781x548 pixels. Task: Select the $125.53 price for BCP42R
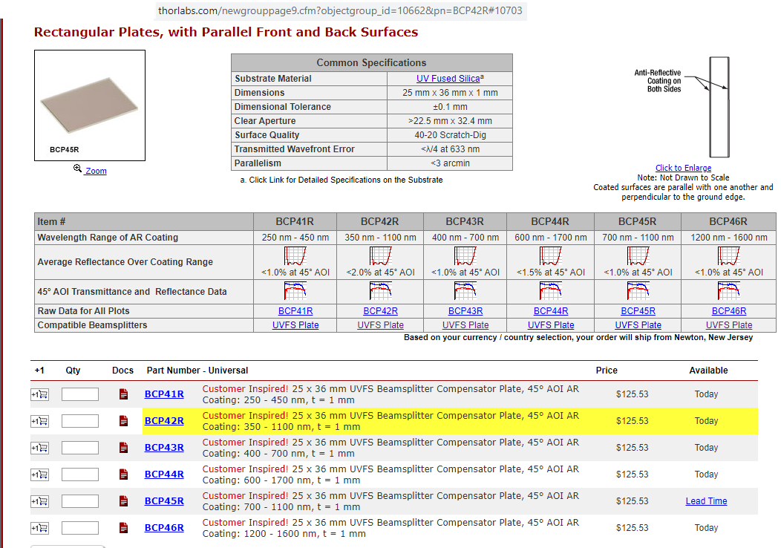632,421
